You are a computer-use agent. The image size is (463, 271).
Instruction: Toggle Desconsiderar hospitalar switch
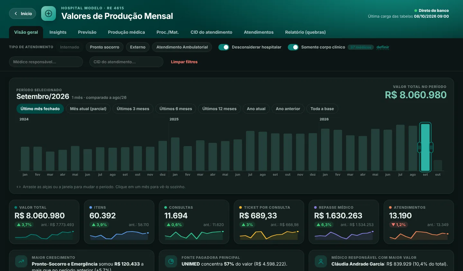click(224, 47)
